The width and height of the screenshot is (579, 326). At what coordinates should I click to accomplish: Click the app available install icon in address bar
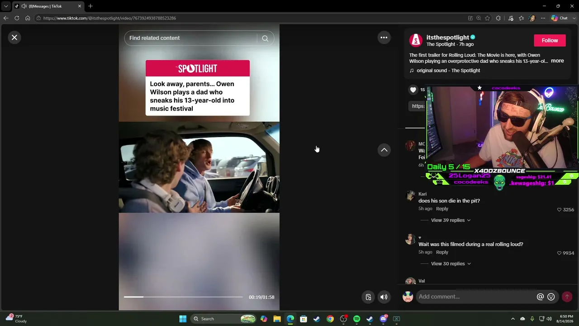coord(470,18)
